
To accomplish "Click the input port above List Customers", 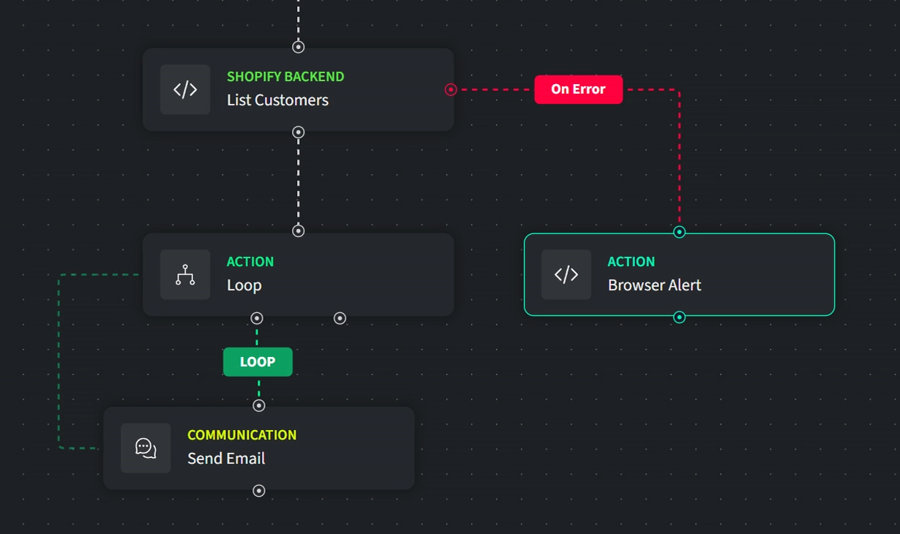I will coord(298,47).
